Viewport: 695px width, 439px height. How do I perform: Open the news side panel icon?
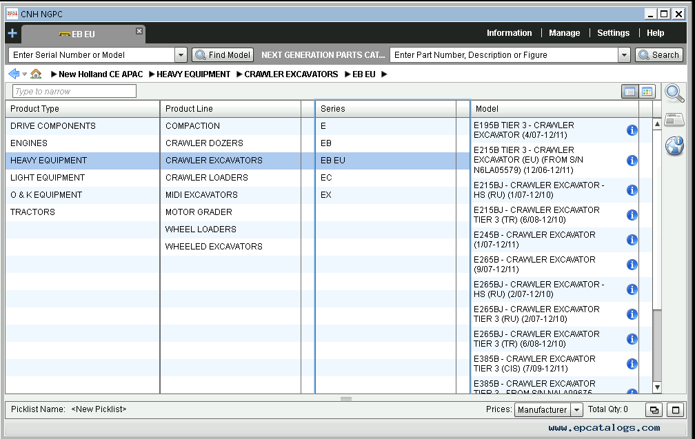(x=674, y=120)
